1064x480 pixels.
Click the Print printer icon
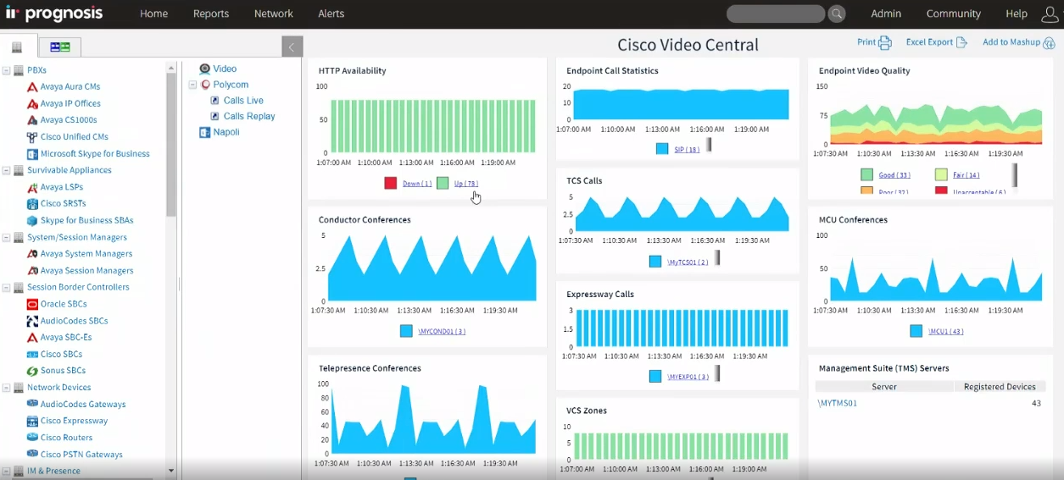pos(885,42)
